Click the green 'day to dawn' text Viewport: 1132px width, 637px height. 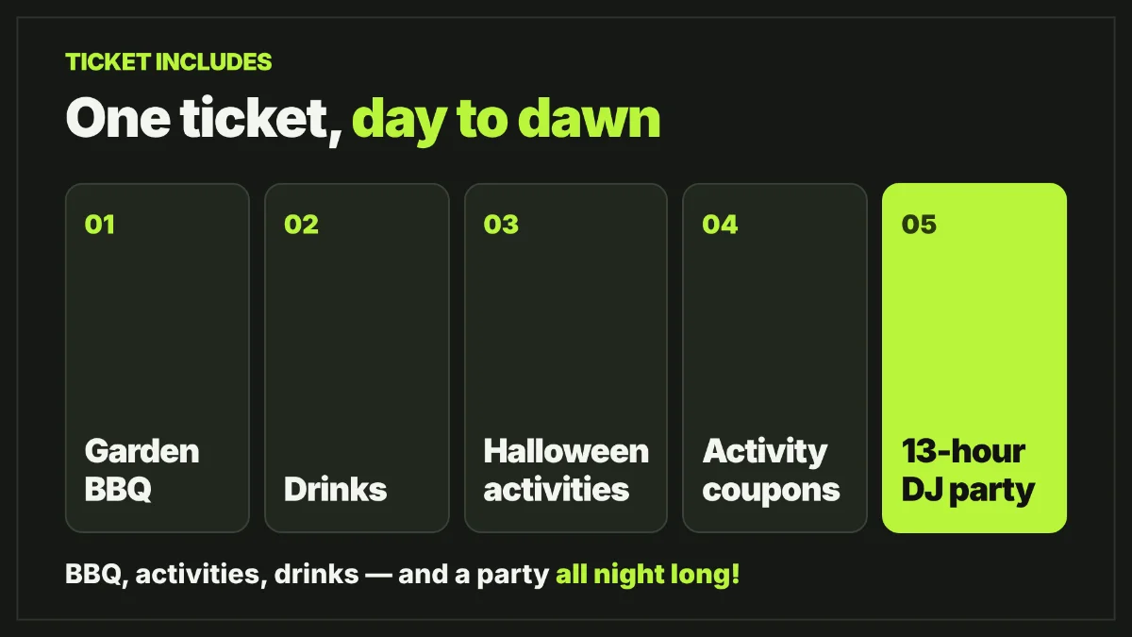pos(507,121)
